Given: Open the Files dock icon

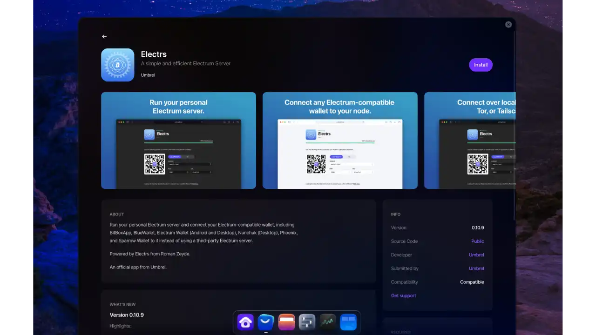Looking at the screenshot, I should [x=286, y=322].
